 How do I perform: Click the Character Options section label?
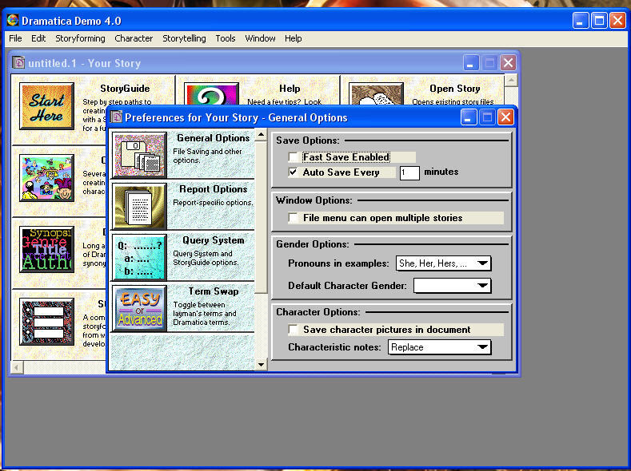(x=318, y=312)
